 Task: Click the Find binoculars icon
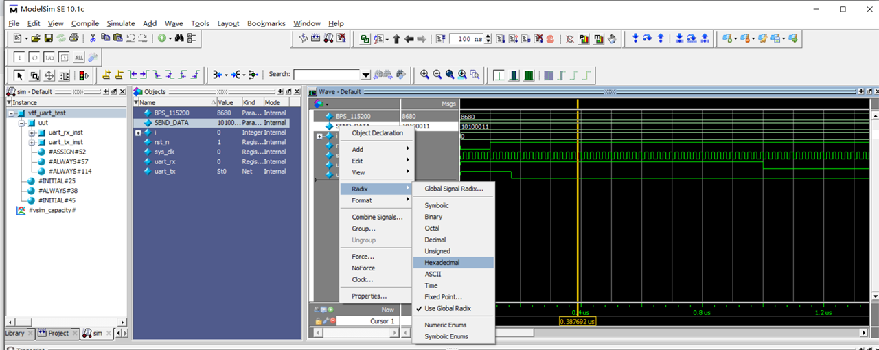click(x=179, y=38)
